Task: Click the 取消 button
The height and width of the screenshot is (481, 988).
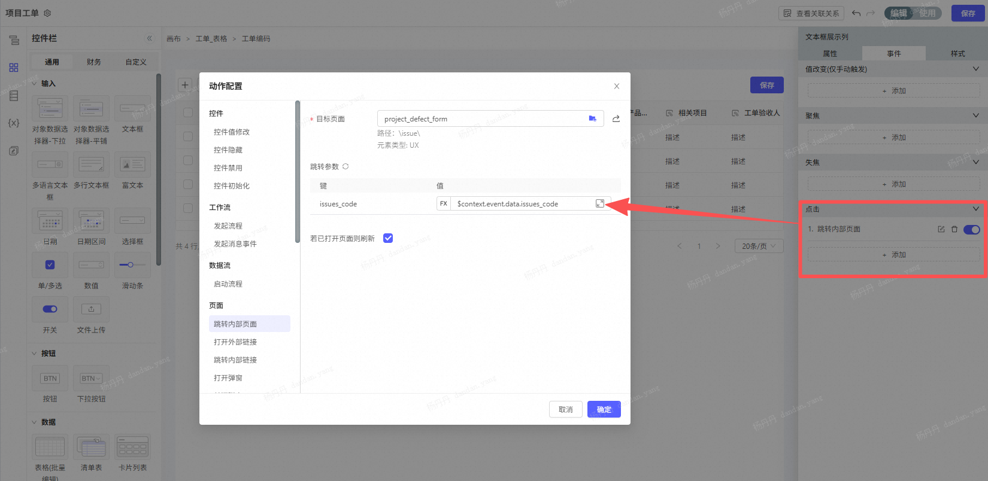Action: coord(565,409)
